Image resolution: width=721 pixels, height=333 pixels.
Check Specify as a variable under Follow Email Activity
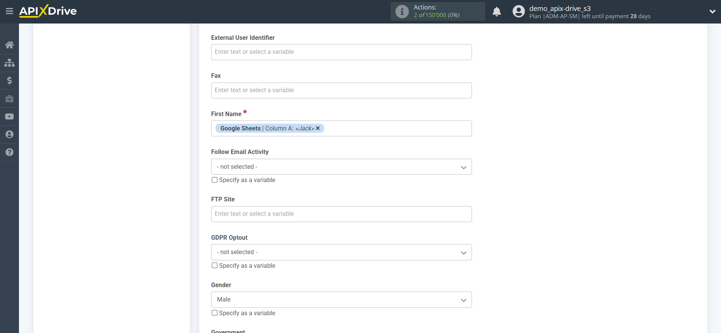(214, 180)
